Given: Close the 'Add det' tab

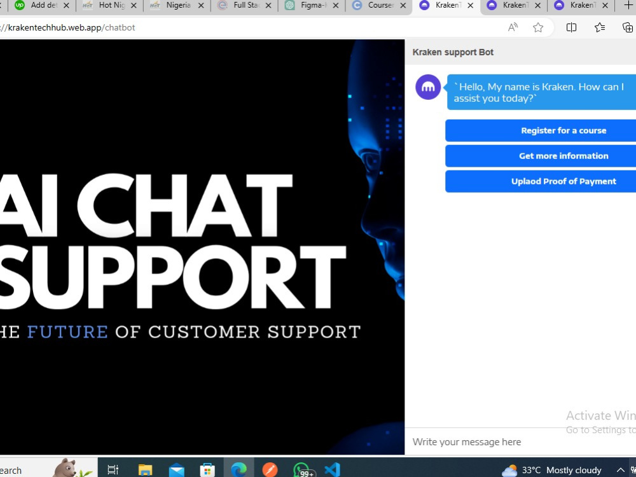Looking at the screenshot, I should pos(67,5).
